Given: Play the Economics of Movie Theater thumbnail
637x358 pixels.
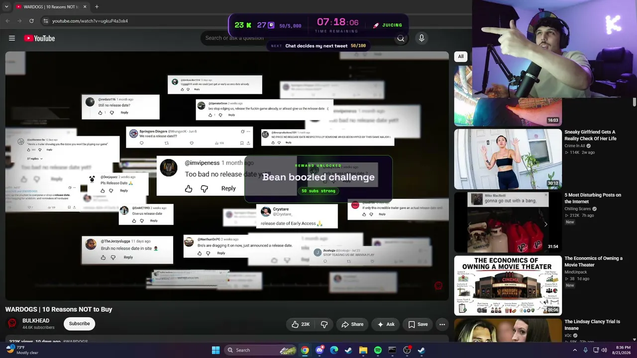Looking at the screenshot, I should point(508,285).
